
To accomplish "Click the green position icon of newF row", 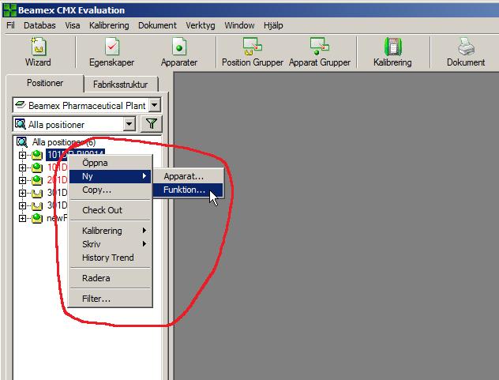I will point(37,218).
